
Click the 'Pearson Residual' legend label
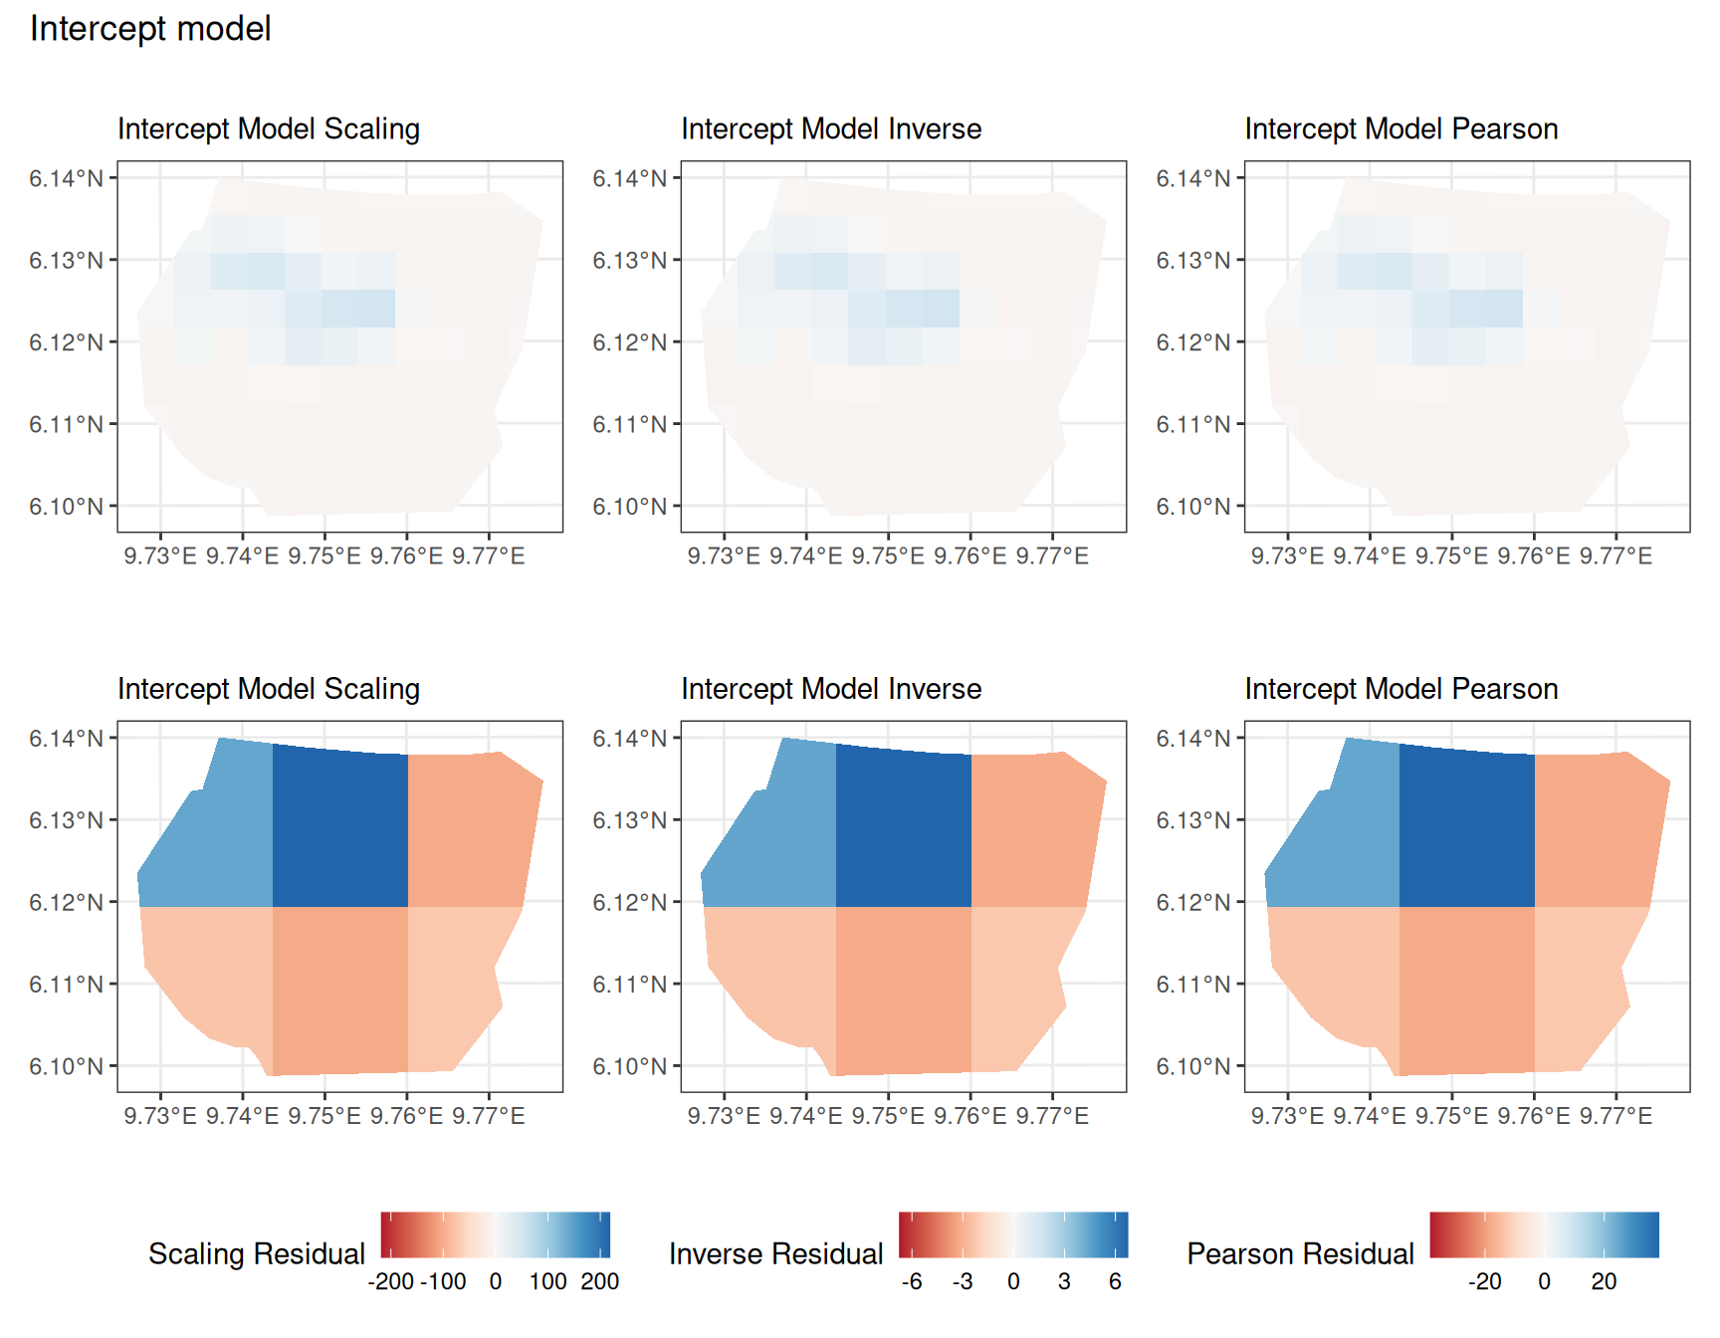coord(1301,1253)
